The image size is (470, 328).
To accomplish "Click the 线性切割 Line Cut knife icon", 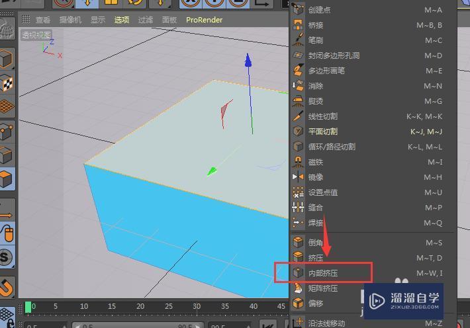I will (x=298, y=116).
